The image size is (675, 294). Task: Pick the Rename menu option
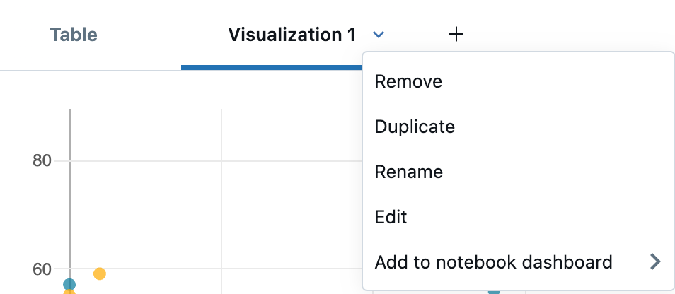408,172
